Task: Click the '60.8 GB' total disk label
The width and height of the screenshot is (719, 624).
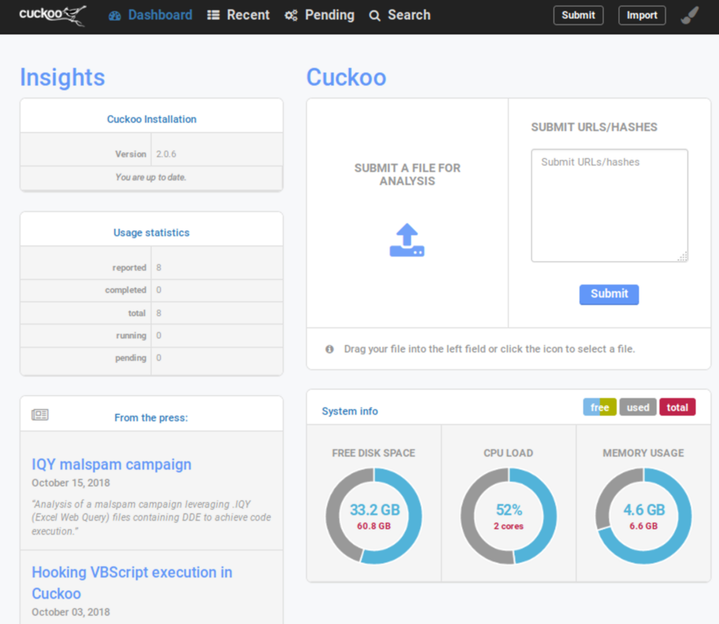Action: [374, 526]
